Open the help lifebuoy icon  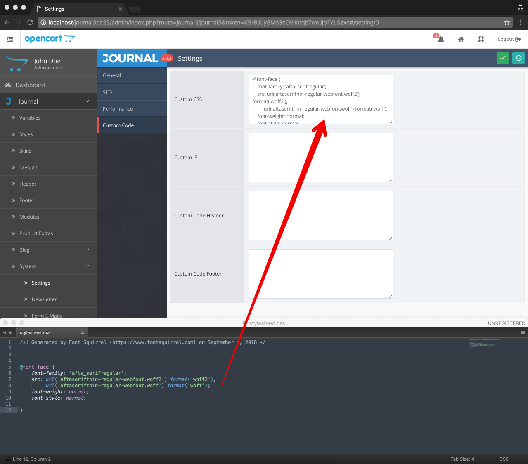pyautogui.click(x=481, y=39)
